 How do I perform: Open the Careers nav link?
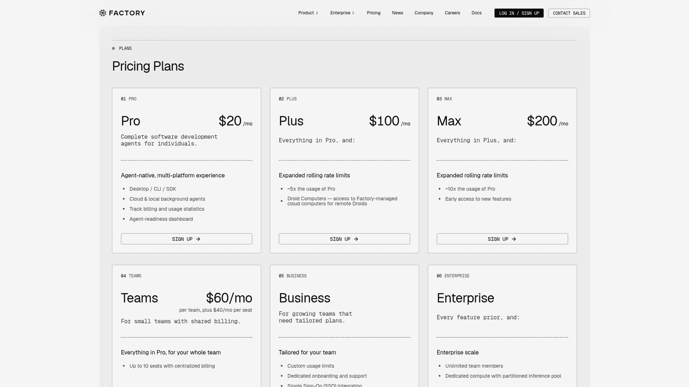pyautogui.click(x=452, y=13)
